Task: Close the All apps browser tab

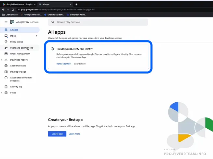Action: 71,4
